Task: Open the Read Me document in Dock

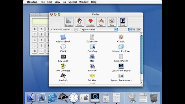Action: (143, 98)
